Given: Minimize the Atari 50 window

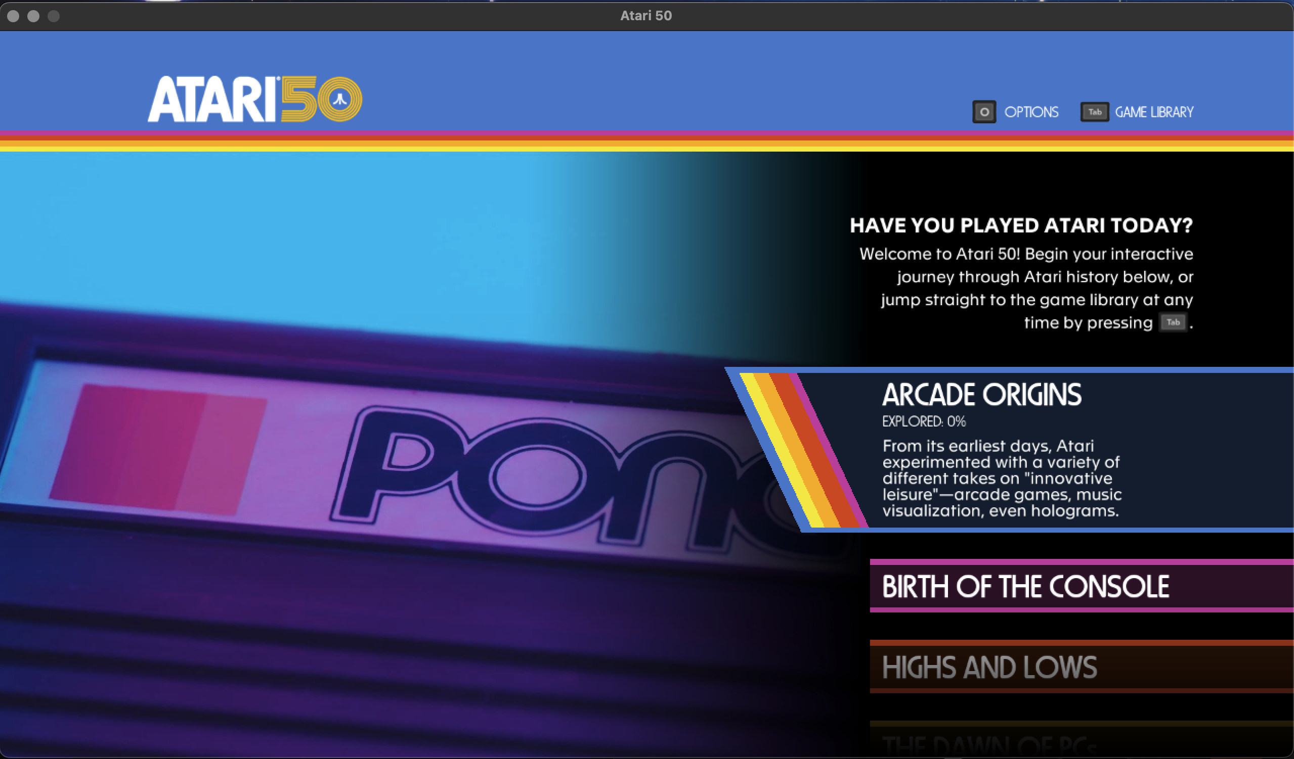Looking at the screenshot, I should [33, 16].
